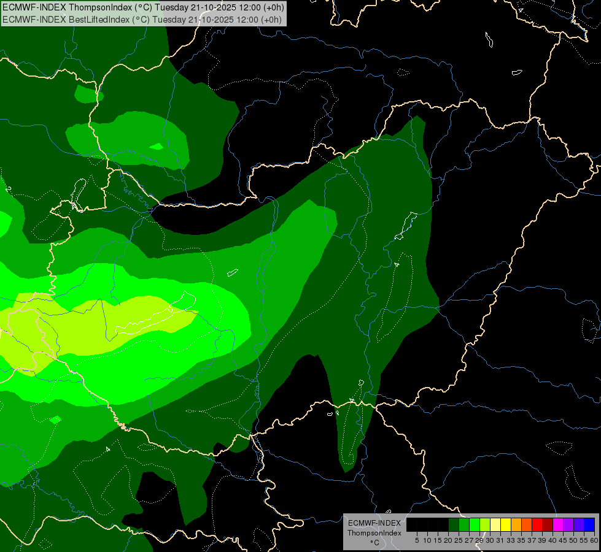The height and width of the screenshot is (552, 601).
Task: Click the ThompsonIndex title line at top
Action: click(144, 8)
